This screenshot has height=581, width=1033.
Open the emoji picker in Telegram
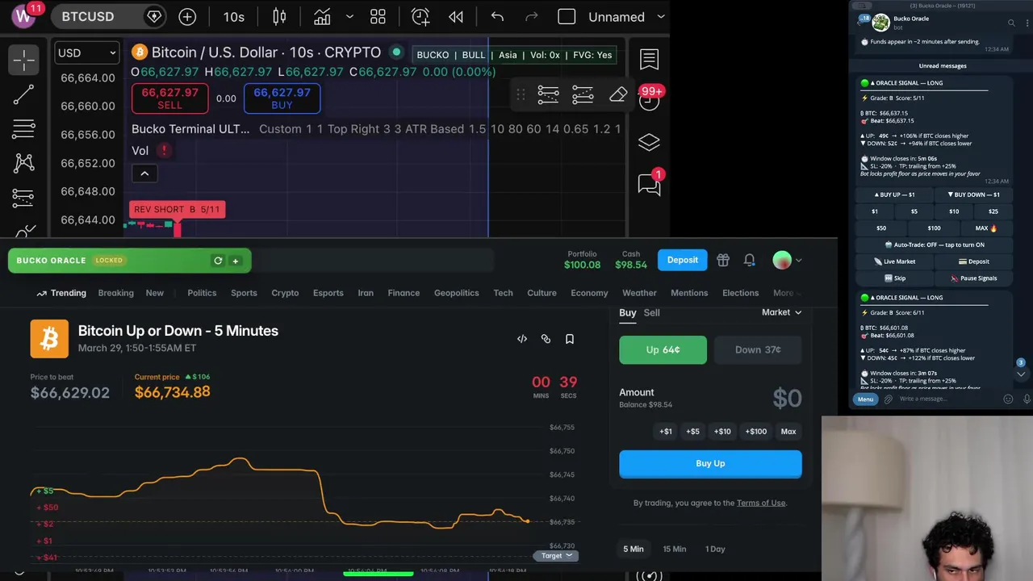pyautogui.click(x=1008, y=399)
